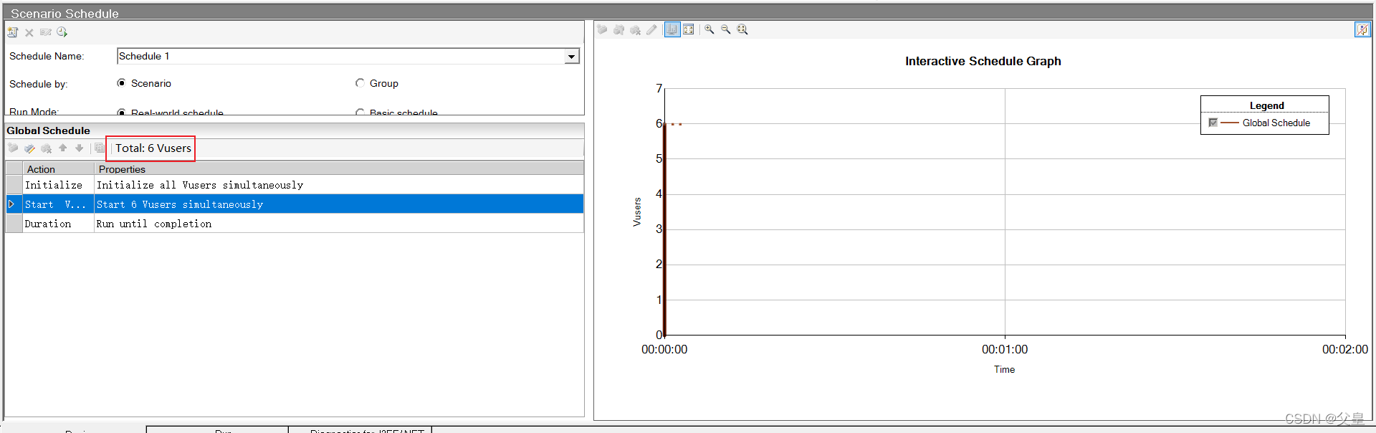Image resolution: width=1376 pixels, height=433 pixels.
Task: Select the Group radio button
Action: (x=360, y=83)
